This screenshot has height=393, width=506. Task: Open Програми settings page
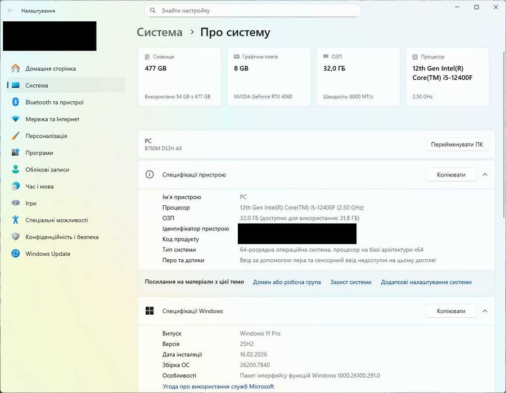point(66,152)
